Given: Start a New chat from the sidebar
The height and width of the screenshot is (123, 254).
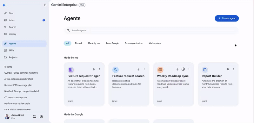Looking at the screenshot, I should (x=24, y=13).
